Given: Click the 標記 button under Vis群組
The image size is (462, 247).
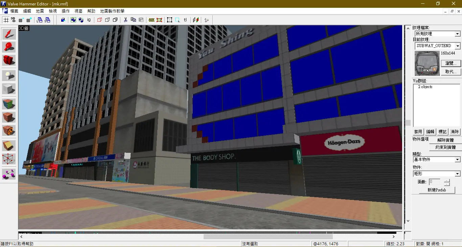Looking at the screenshot, I should (x=442, y=131).
